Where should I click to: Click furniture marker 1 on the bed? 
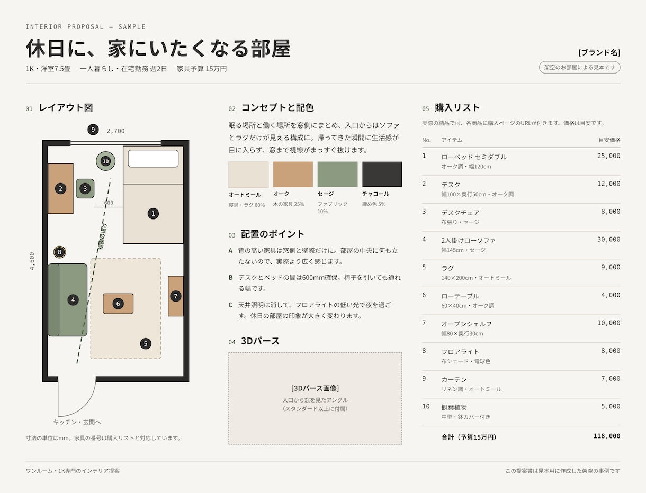[153, 214]
